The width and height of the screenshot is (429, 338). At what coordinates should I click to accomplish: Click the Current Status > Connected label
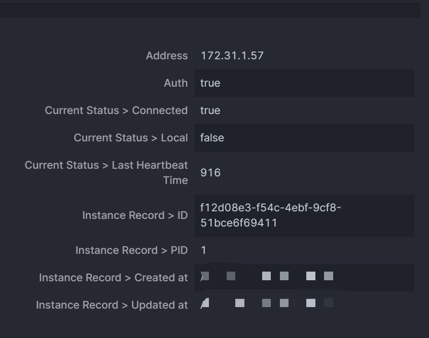click(x=116, y=110)
